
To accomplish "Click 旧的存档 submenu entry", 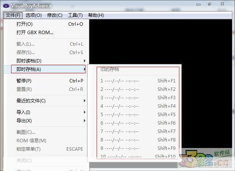I will point(135,69).
